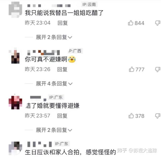Expand 展开4条回复 under the 广西 comment
Screen dimensions: 161x157
tap(54, 83)
